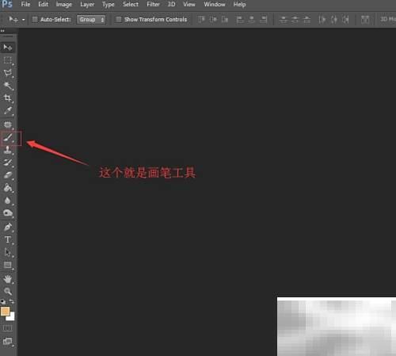The width and height of the screenshot is (396, 356).
Task: Open the File menu
Action: [x=25, y=5]
